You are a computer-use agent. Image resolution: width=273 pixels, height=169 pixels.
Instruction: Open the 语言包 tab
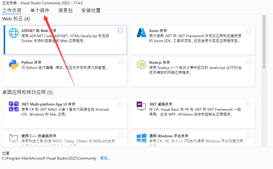pos(65,10)
